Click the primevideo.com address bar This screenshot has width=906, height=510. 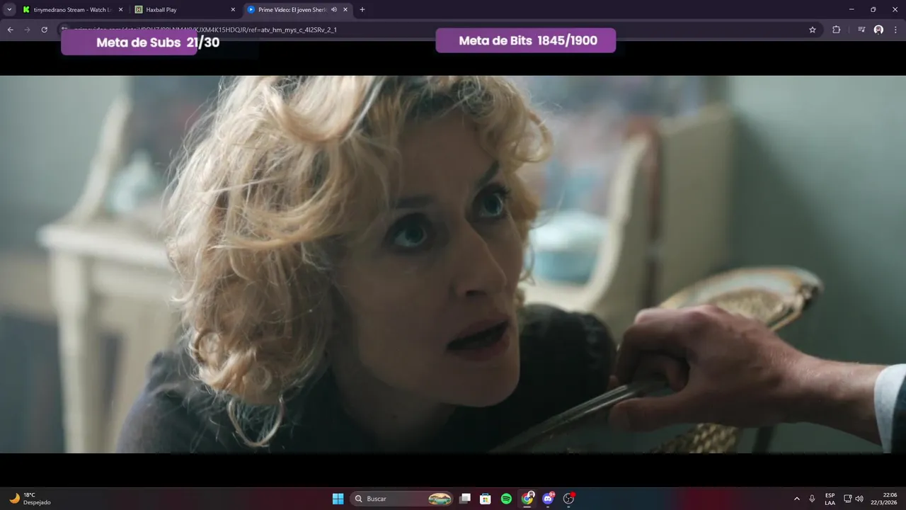coord(439,30)
